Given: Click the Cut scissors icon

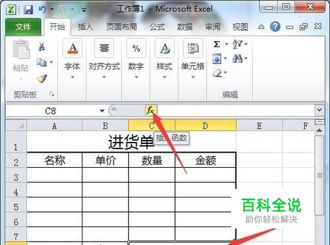Looking at the screenshot, I should pyautogui.click(x=42, y=46).
